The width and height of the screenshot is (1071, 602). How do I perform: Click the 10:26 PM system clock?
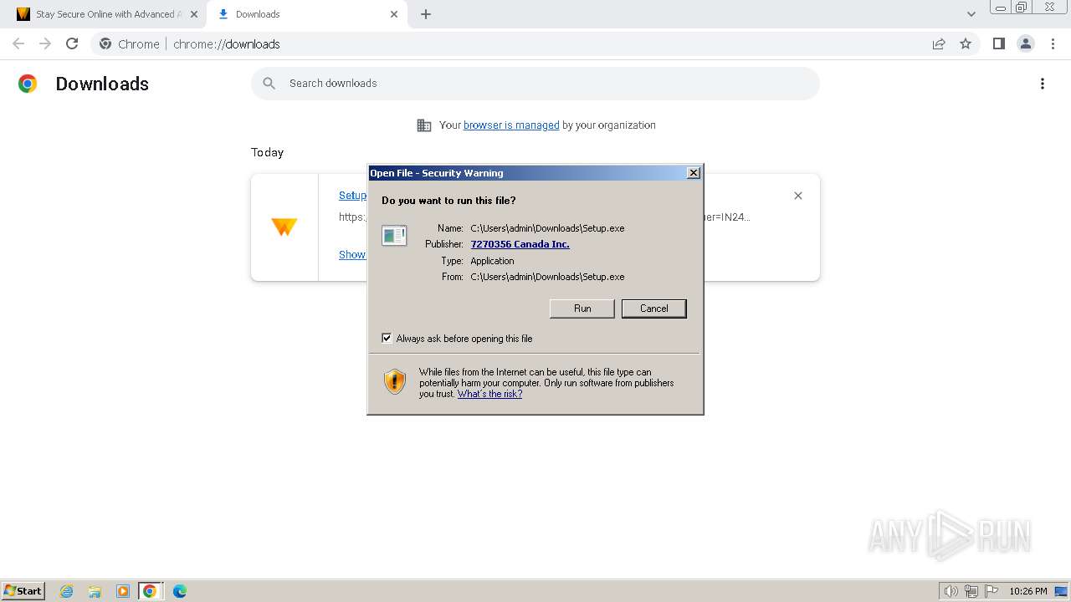tap(1028, 591)
